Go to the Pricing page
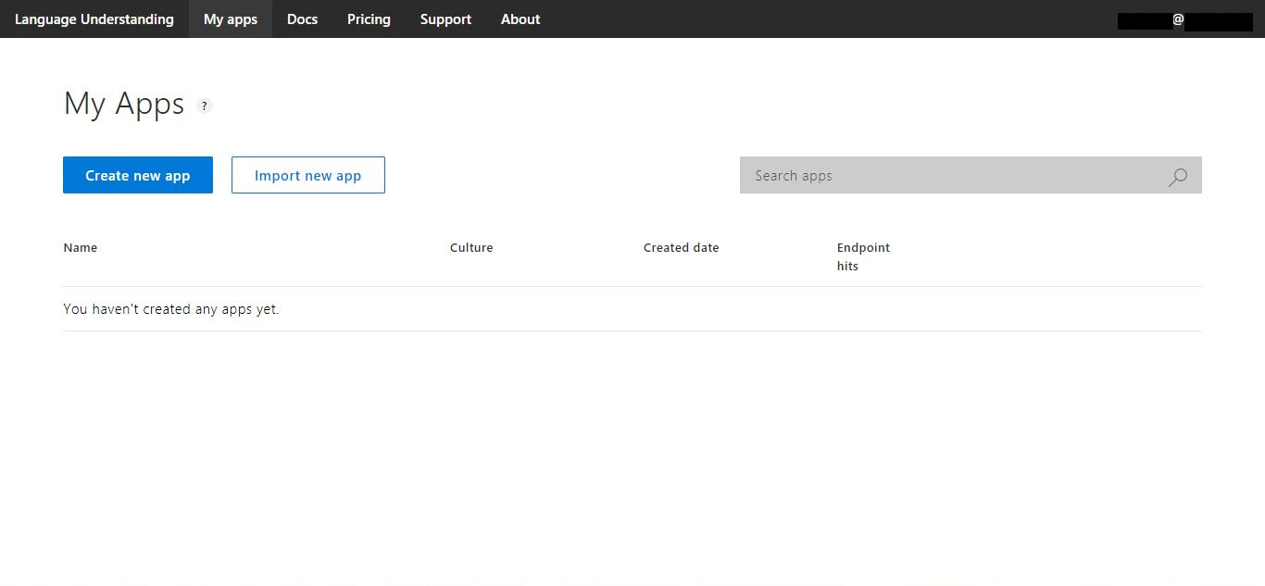This screenshot has height=586, width=1265. pyautogui.click(x=369, y=19)
